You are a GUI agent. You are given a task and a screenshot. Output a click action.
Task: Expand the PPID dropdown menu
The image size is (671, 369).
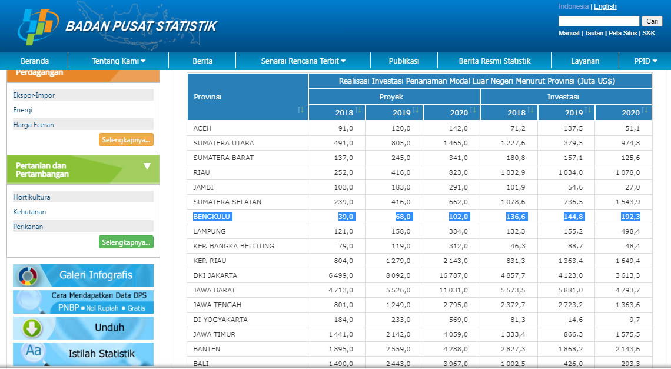point(645,61)
